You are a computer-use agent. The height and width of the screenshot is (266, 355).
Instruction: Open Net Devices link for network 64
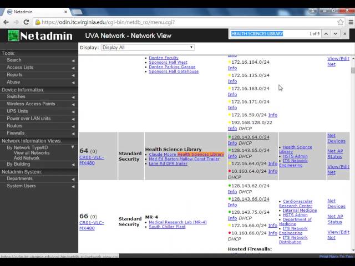336,139
